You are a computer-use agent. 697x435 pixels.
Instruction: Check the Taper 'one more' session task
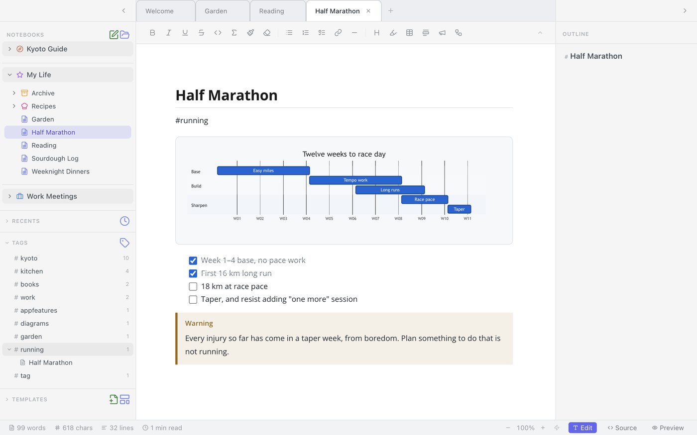tap(193, 299)
